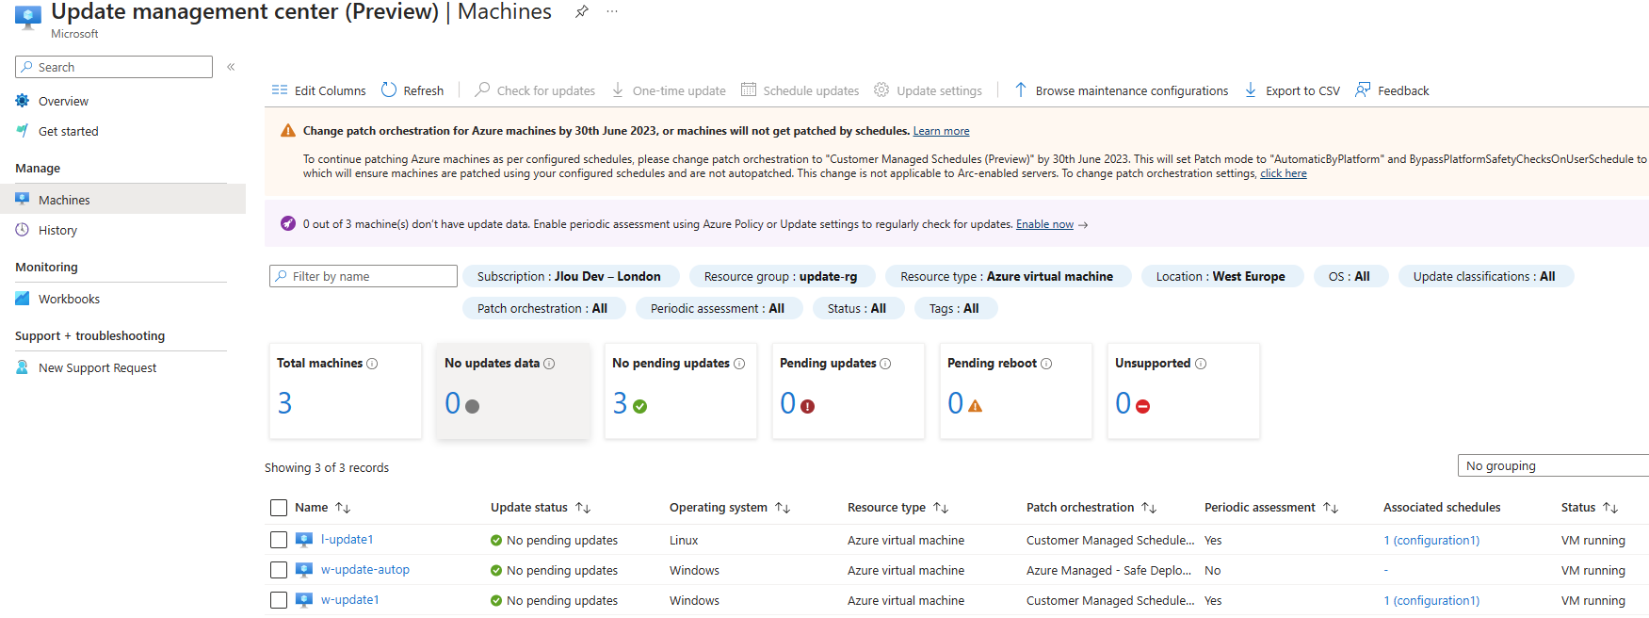Sort by Name column arrows
Viewport: 1649px width, 618px height.
[x=343, y=508]
